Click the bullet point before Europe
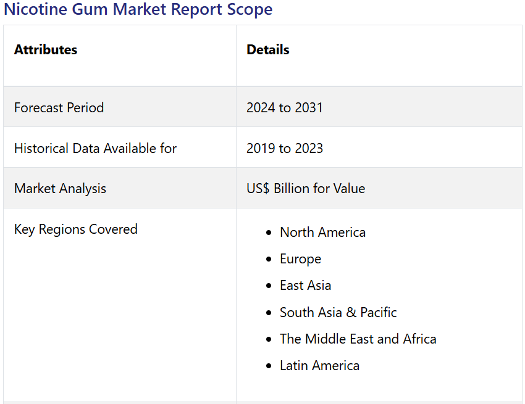Image resolution: width=525 pixels, height=404 pixels. [269, 260]
